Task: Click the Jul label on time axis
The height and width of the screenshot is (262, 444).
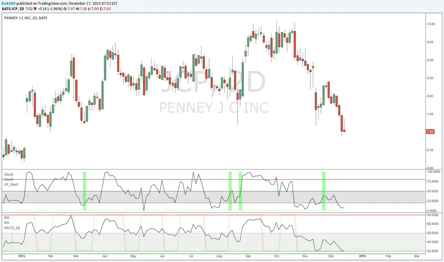Action: pos(191,256)
